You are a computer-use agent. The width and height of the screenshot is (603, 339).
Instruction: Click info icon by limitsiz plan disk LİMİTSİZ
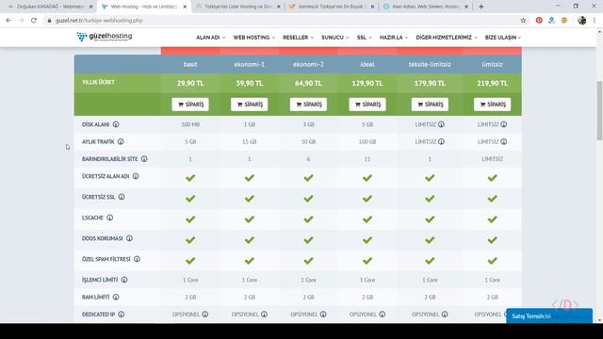coord(504,124)
